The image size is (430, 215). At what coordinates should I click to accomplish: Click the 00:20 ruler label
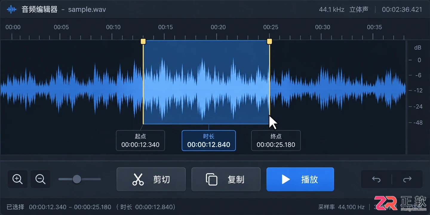218,27
